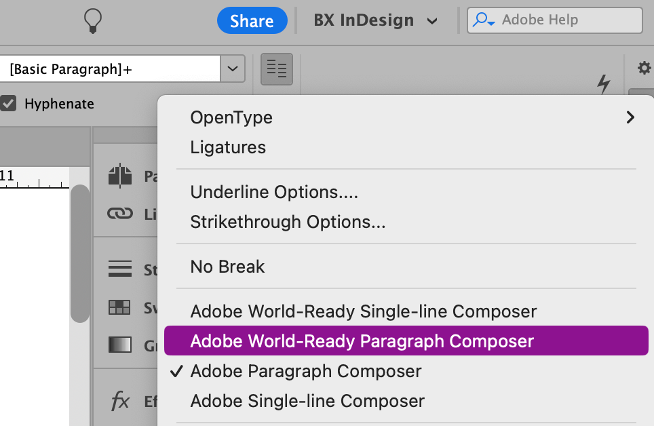Click the light bulb Learn icon
654x426 pixels.
[92, 20]
